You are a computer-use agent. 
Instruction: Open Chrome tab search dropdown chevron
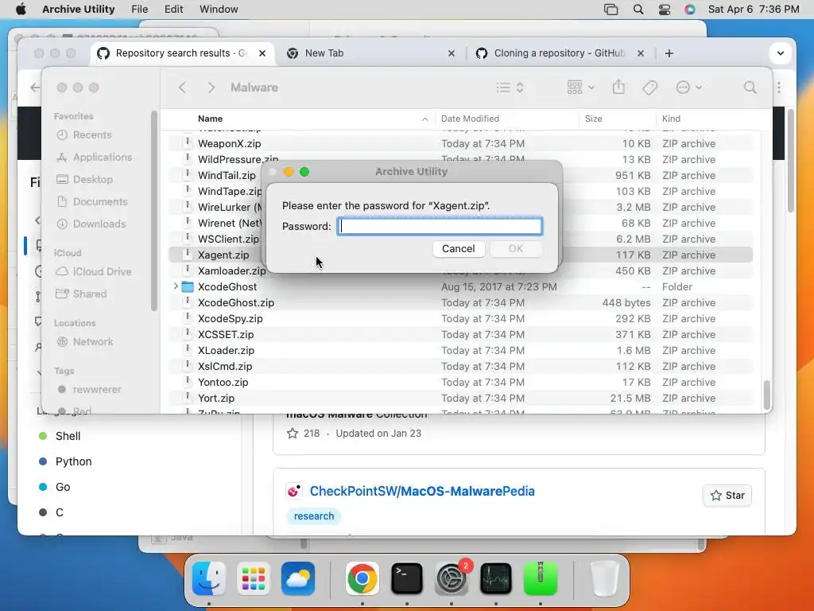point(780,53)
